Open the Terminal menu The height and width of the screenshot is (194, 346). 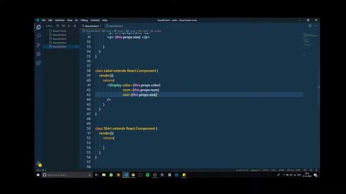95,20
